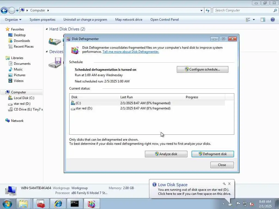Click the Disk column header
The width and height of the screenshot is (279, 209).
click(94, 97)
